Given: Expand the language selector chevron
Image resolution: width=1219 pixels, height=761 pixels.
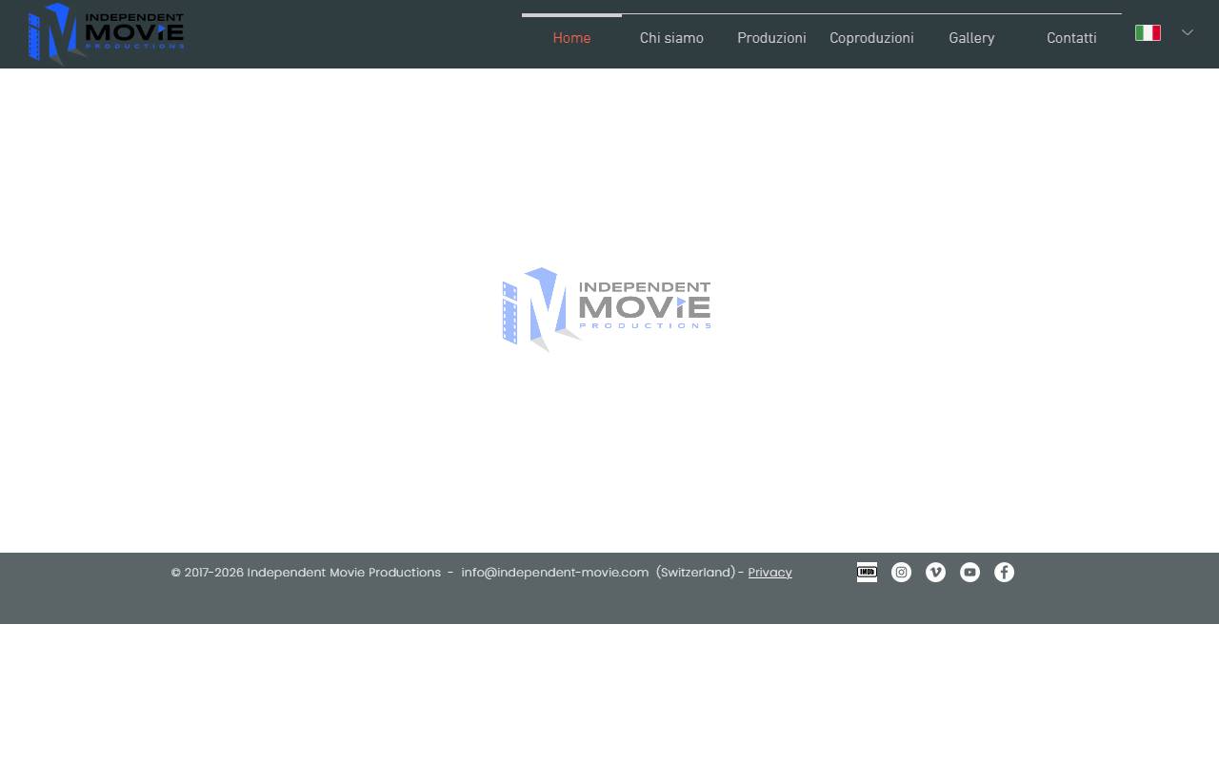Looking at the screenshot, I should [x=1188, y=32].
